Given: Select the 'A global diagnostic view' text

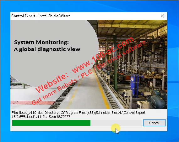Looking at the screenshot, I should tap(47, 49).
